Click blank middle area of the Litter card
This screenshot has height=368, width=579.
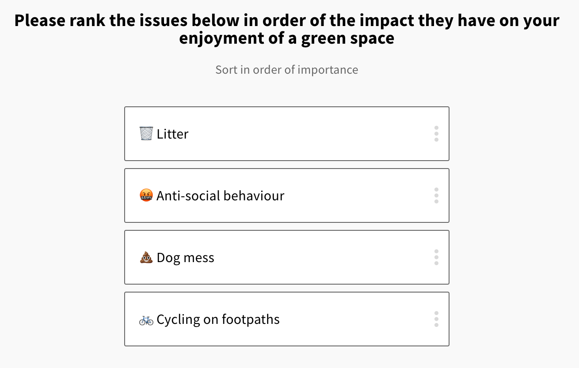click(309, 134)
